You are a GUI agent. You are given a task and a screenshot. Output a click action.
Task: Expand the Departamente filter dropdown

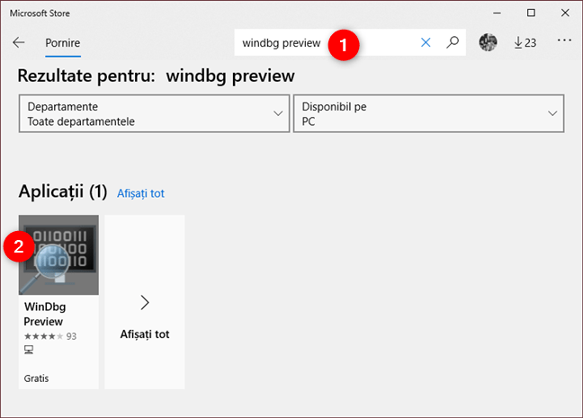click(154, 113)
